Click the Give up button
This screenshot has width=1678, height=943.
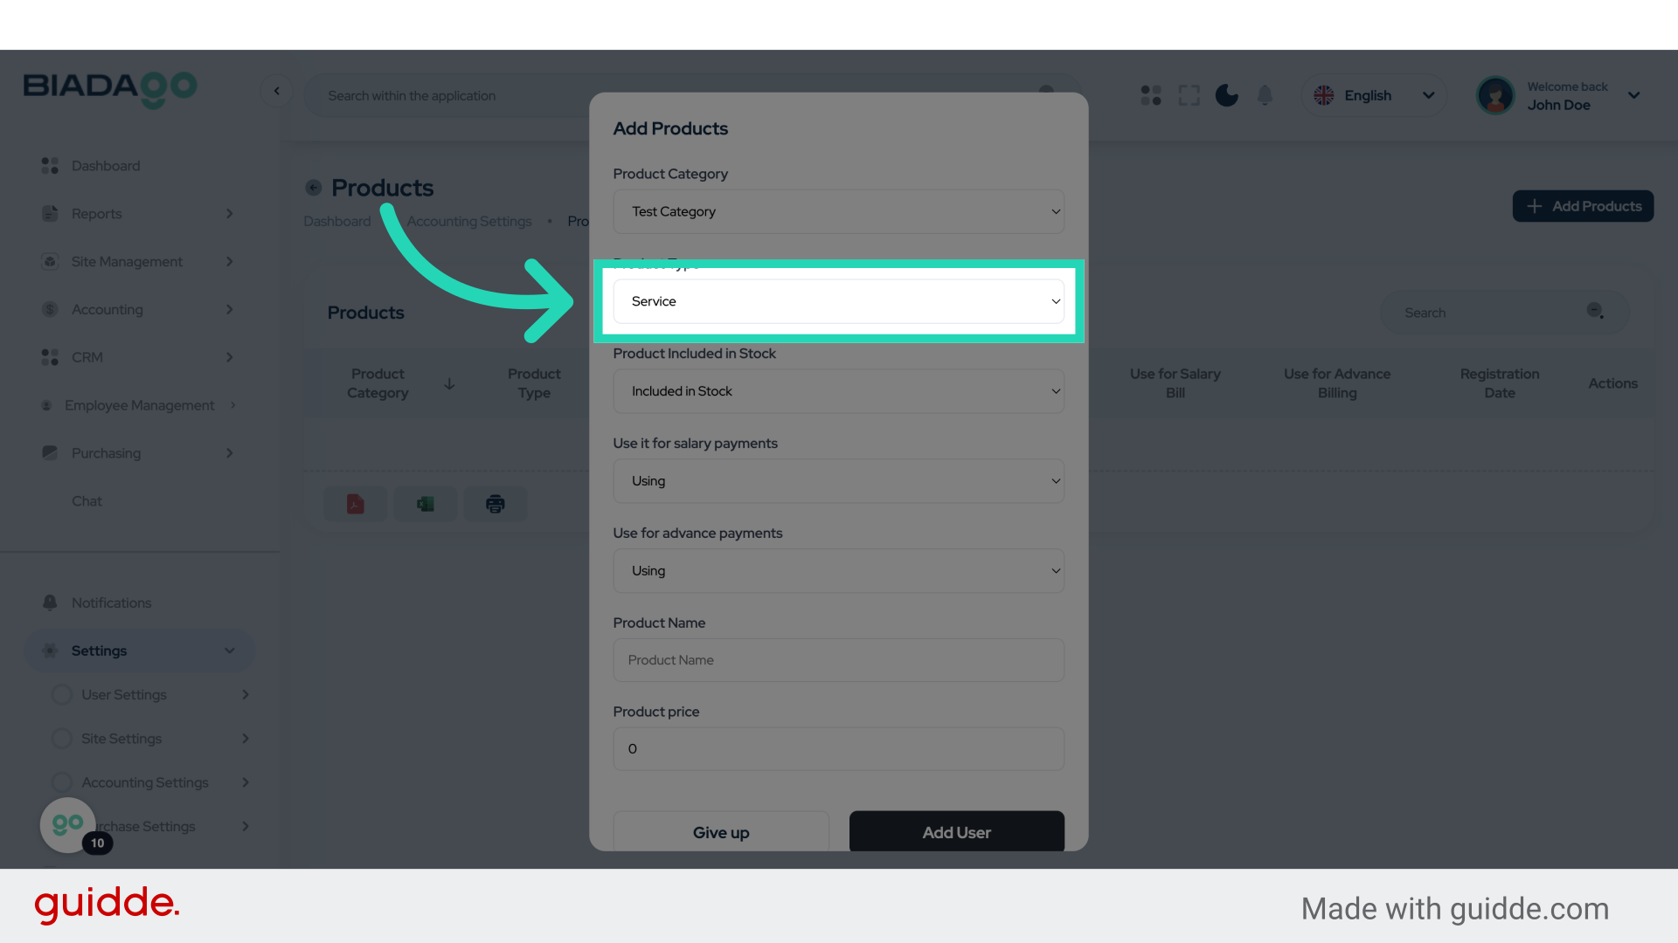click(721, 832)
